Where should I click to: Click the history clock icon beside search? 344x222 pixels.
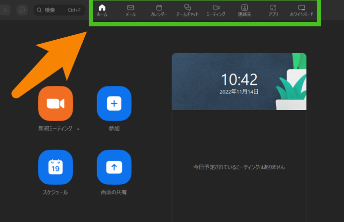tap(22, 10)
